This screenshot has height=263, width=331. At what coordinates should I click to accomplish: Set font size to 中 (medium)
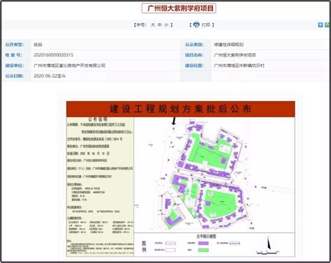(x=159, y=24)
